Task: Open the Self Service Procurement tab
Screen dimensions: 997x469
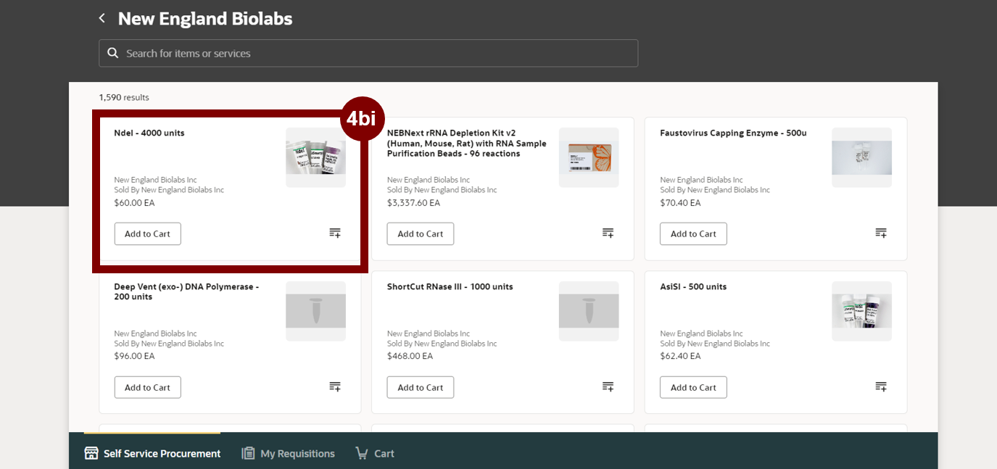Action: (x=152, y=453)
